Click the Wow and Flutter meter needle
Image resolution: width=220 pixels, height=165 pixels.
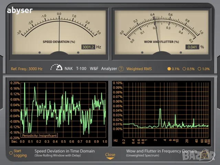coord(157,34)
